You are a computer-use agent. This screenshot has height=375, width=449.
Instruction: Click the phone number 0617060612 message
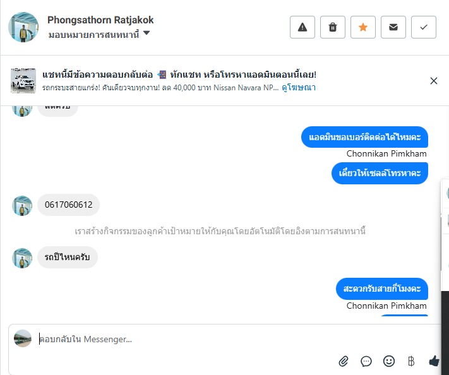(x=69, y=205)
